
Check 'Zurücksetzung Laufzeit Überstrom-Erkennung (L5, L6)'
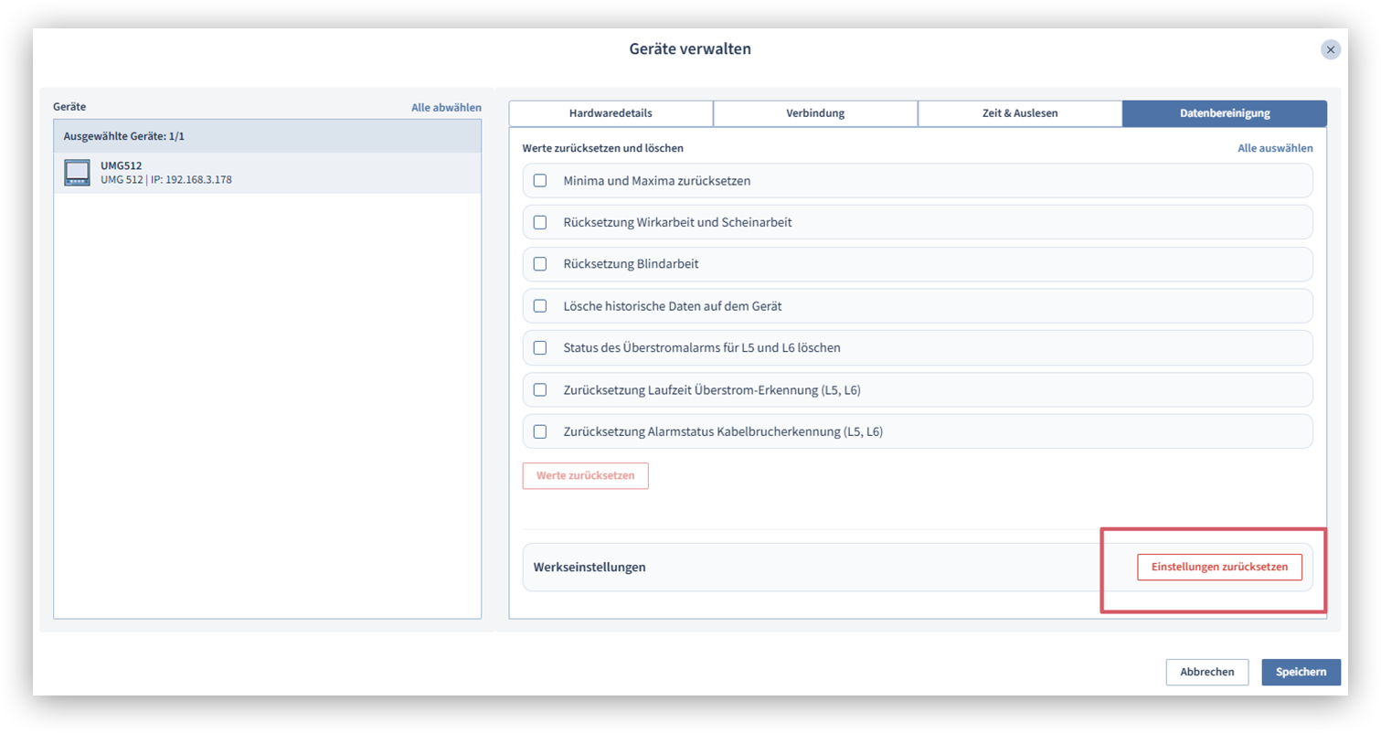[539, 389]
